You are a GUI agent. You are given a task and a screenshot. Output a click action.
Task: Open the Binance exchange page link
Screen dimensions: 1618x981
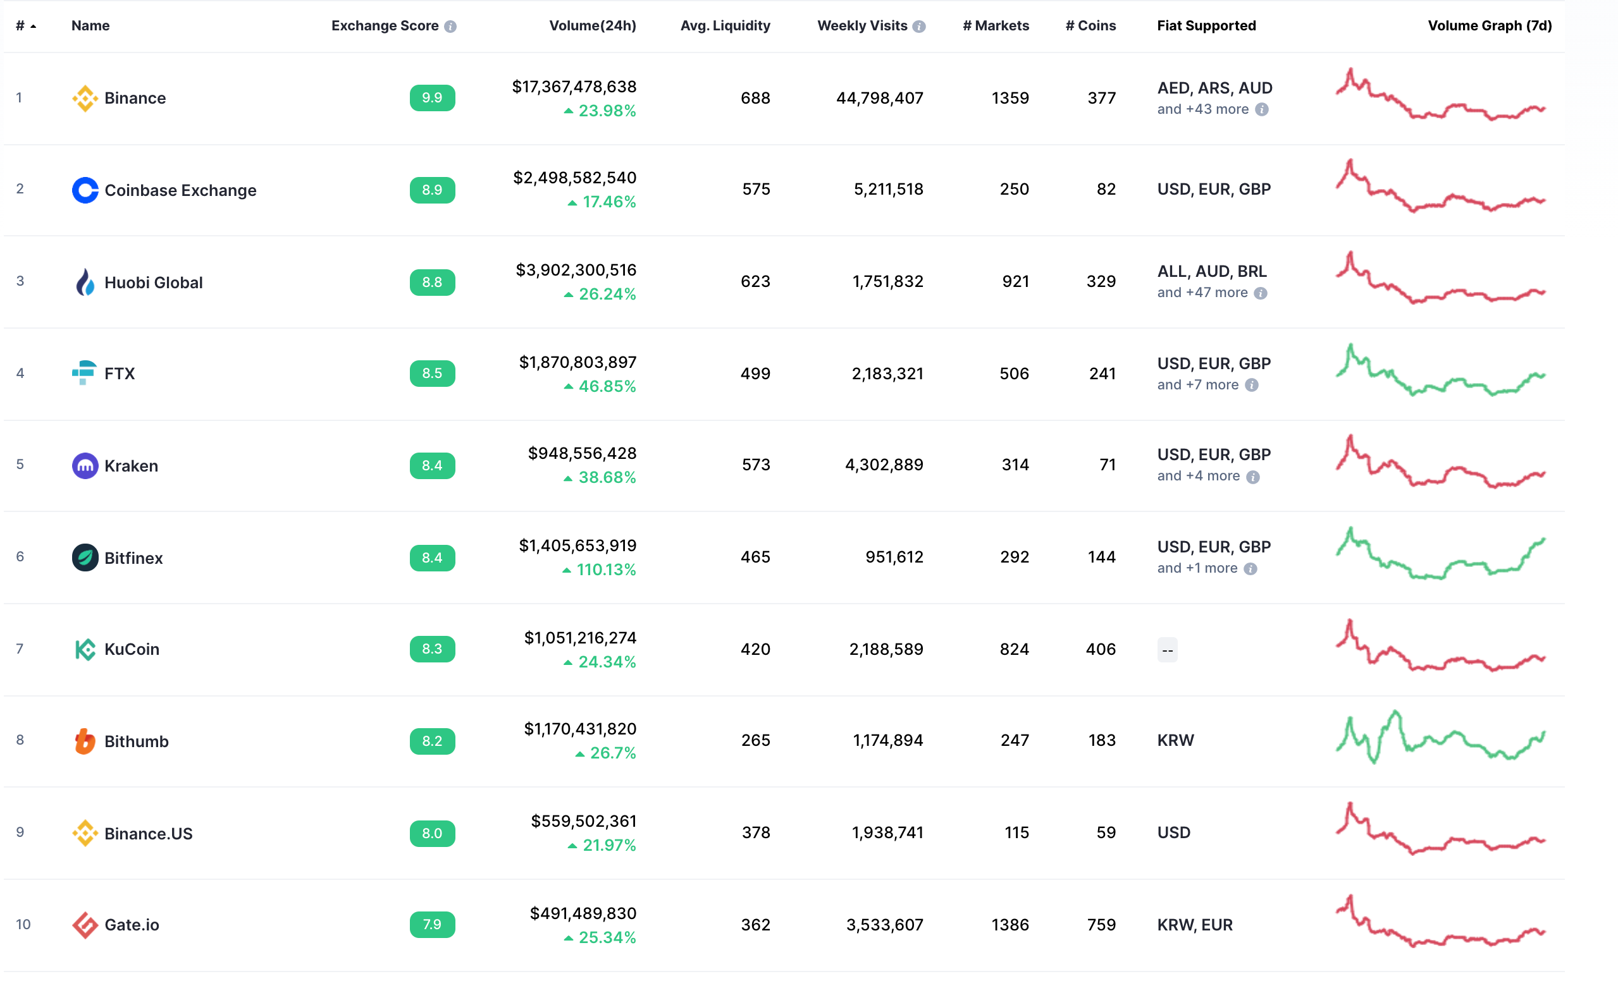(x=135, y=99)
